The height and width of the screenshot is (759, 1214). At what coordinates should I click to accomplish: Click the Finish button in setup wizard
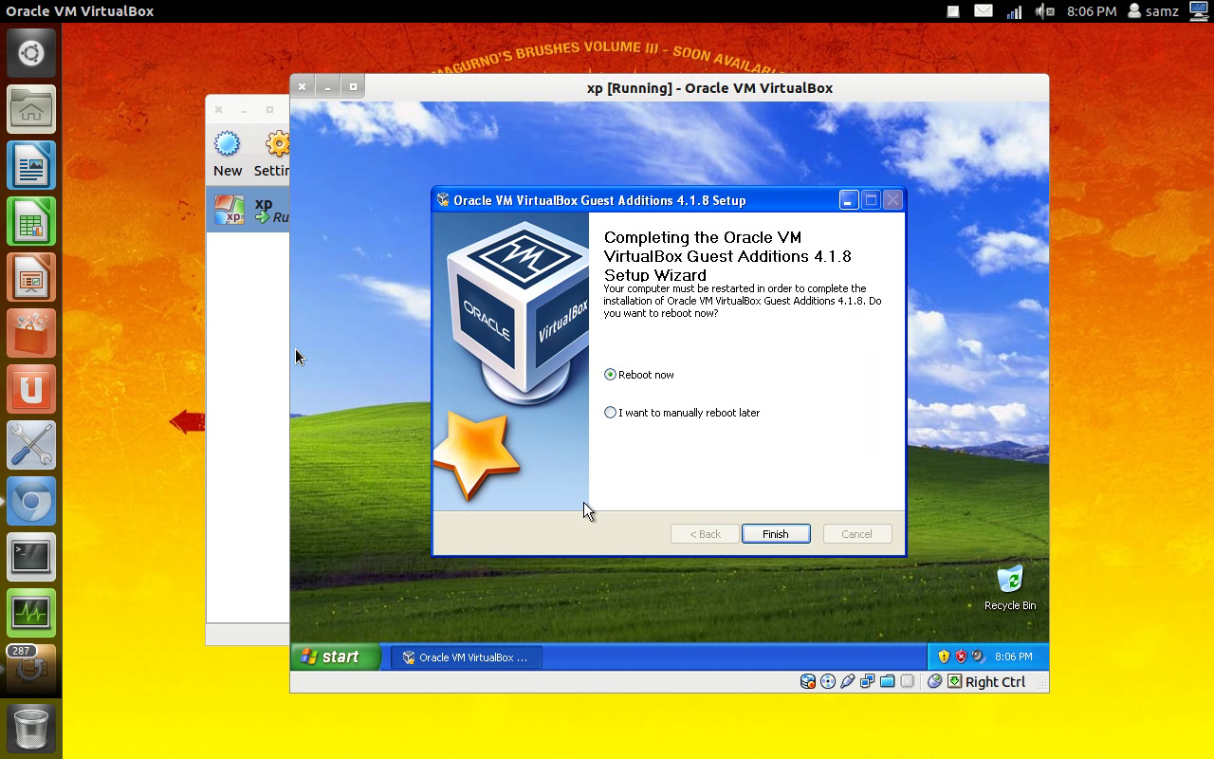pos(776,534)
